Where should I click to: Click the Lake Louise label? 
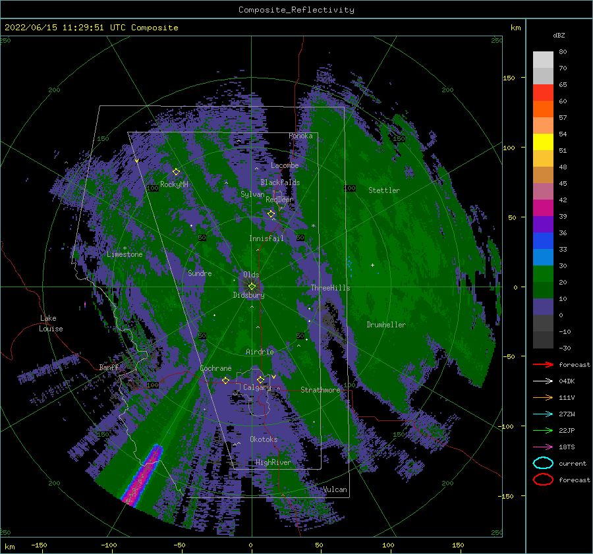[x=51, y=323]
